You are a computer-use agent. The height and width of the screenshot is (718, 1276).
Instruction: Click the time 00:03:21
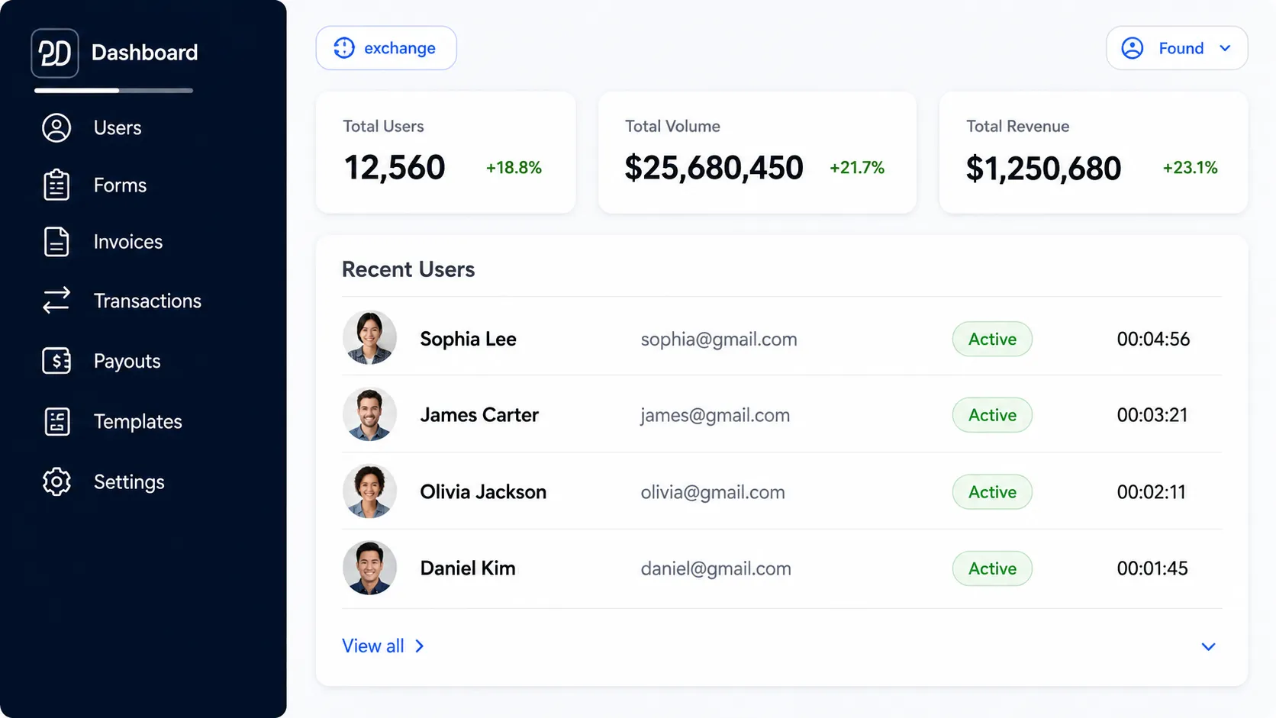click(x=1152, y=415)
